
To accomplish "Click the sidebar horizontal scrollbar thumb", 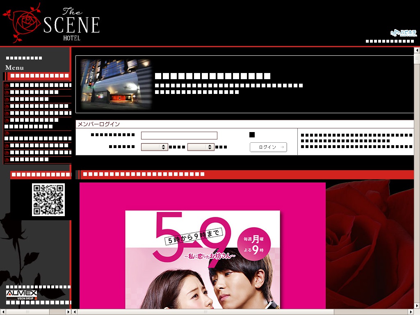I will click(x=27, y=312).
